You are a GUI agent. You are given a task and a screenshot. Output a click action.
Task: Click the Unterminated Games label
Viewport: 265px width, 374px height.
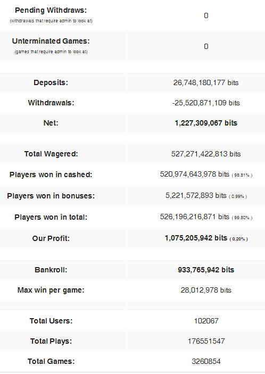click(x=51, y=41)
